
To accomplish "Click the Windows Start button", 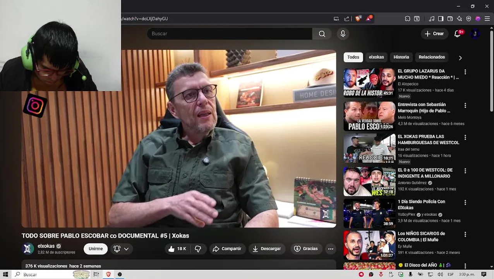I will click(5, 274).
